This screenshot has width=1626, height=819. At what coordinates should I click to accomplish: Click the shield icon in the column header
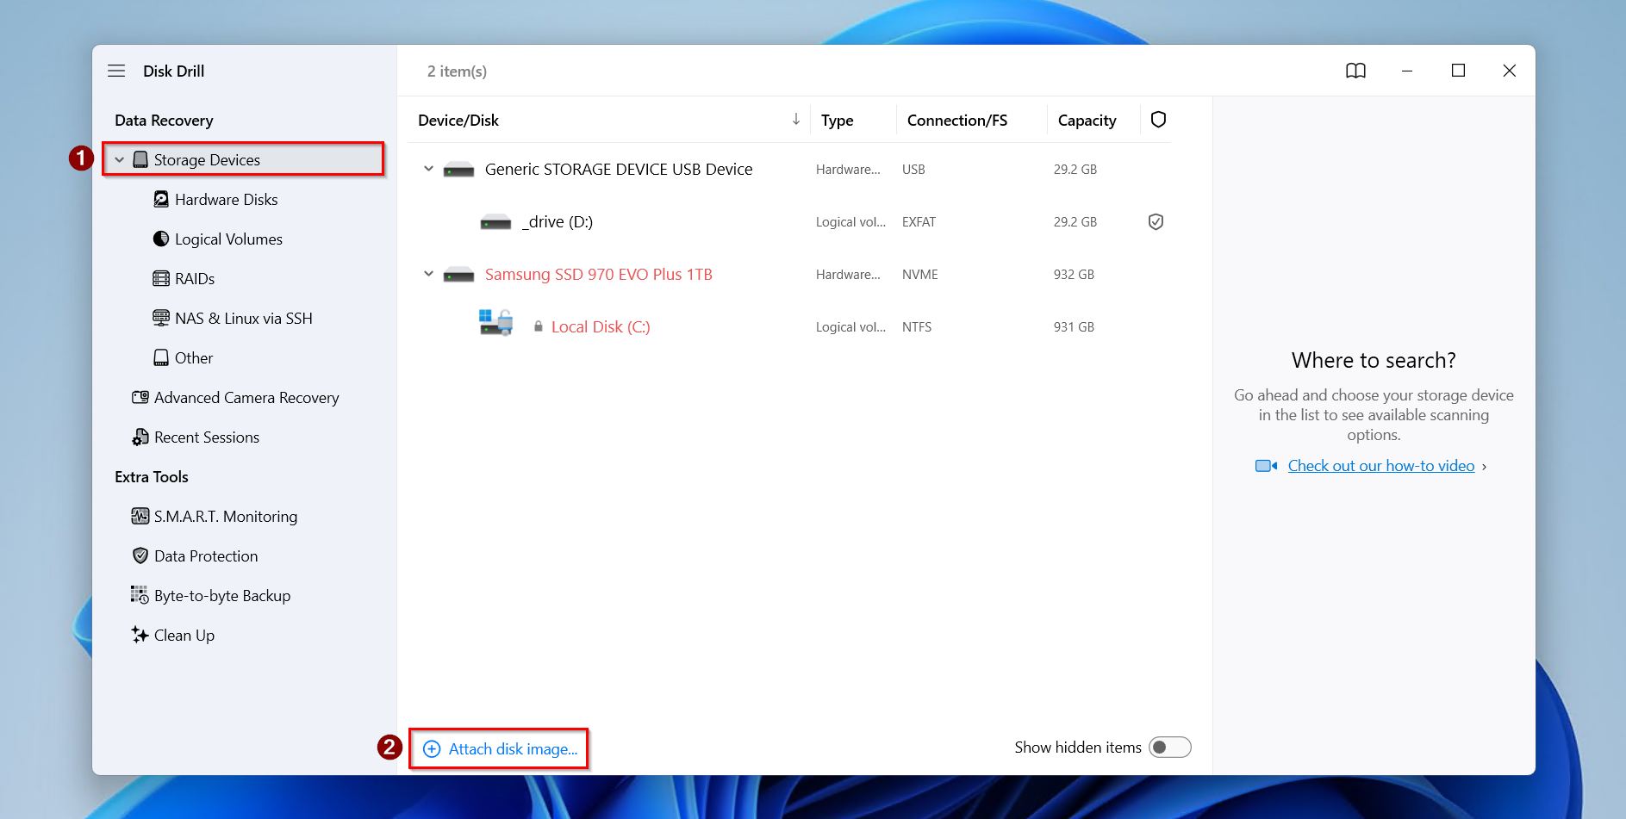pos(1157,120)
